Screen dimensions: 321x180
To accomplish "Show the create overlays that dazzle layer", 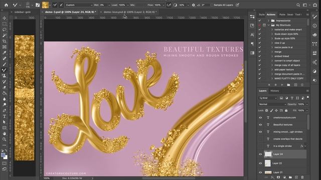I will (260, 139).
